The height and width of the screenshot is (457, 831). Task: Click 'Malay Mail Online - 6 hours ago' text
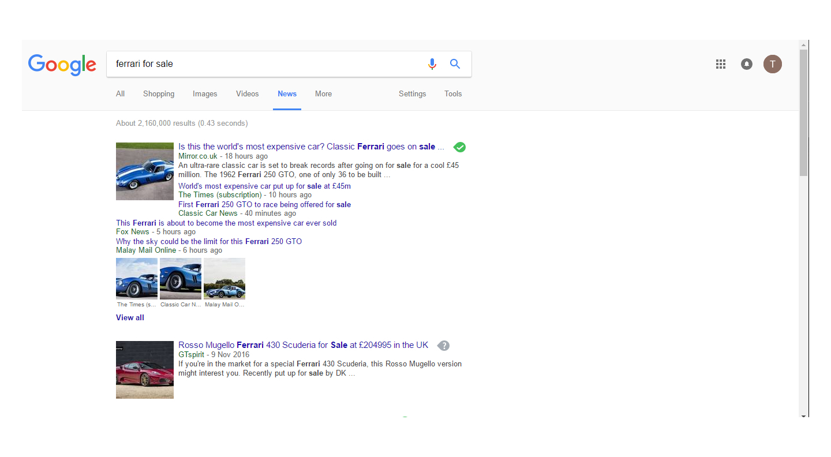[x=169, y=250]
